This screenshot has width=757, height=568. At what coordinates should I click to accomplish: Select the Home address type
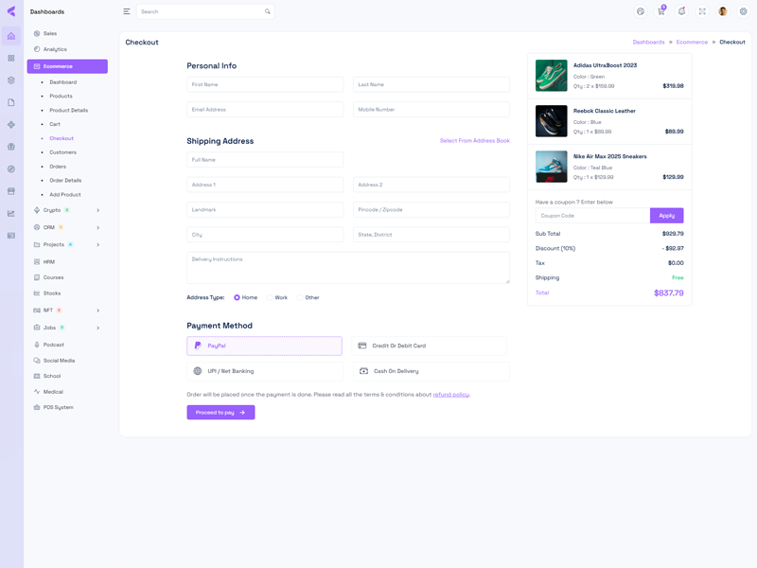pyautogui.click(x=238, y=297)
